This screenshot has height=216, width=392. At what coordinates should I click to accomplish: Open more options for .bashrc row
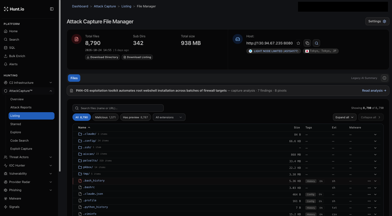click(x=369, y=188)
